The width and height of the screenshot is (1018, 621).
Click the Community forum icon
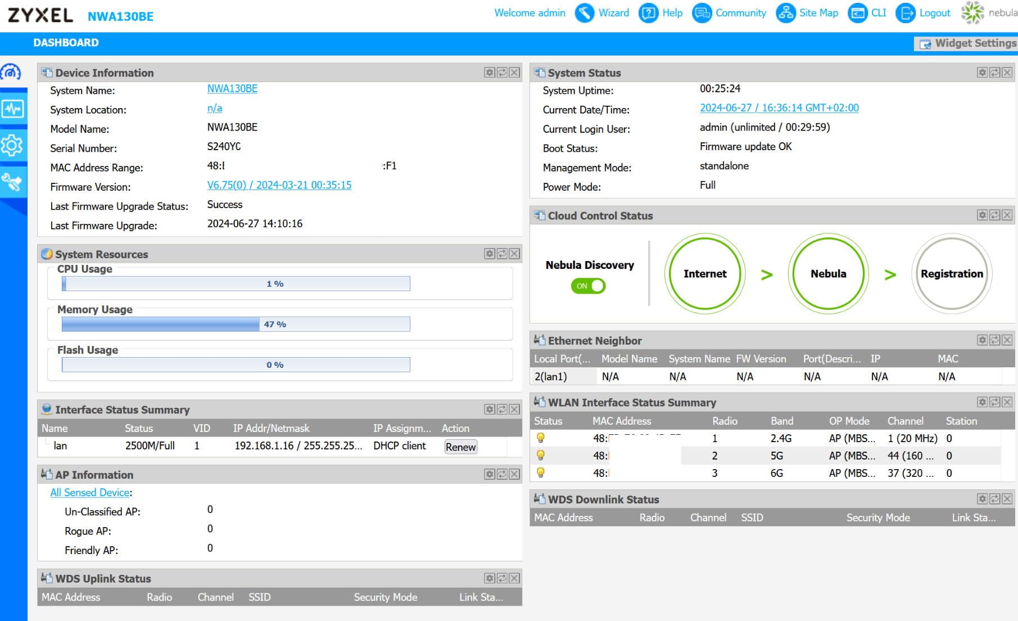coord(702,13)
